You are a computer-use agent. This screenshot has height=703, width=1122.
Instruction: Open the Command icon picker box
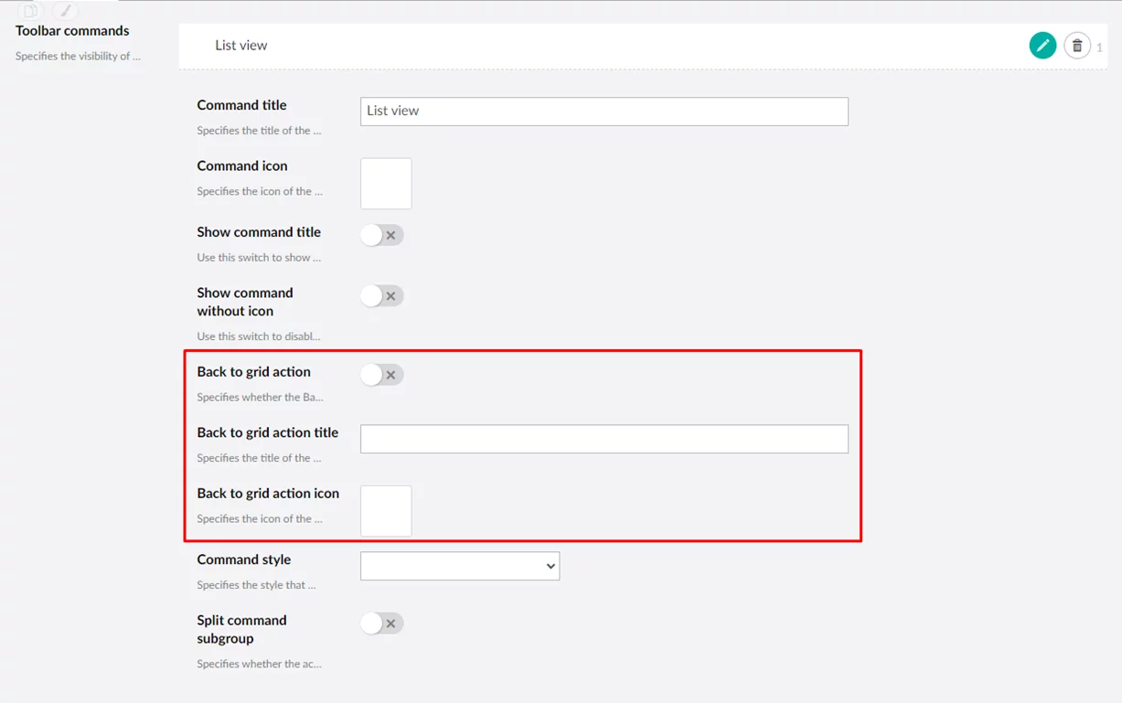coord(386,183)
